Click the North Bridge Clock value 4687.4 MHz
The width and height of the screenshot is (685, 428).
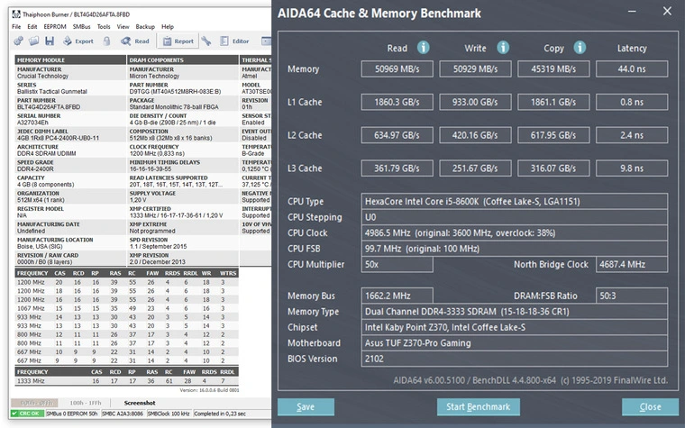[632, 264]
